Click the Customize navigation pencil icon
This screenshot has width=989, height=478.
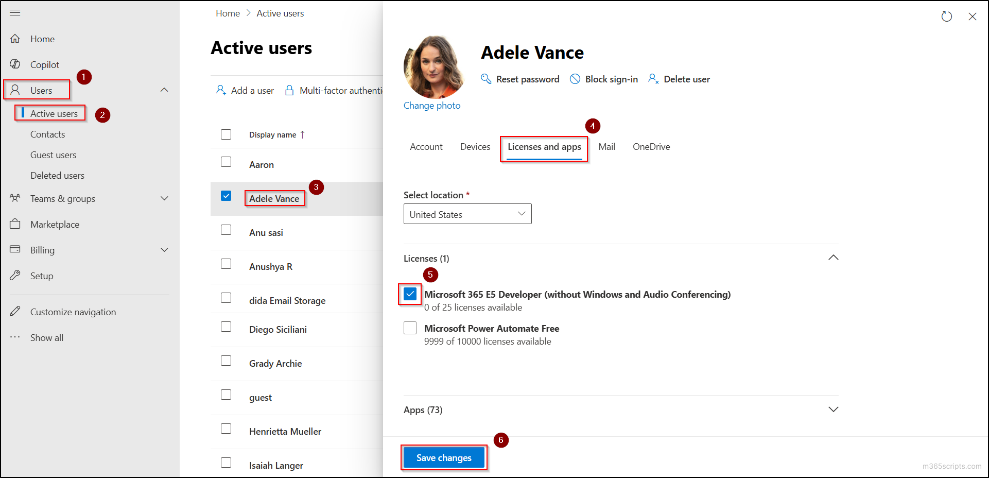point(15,312)
